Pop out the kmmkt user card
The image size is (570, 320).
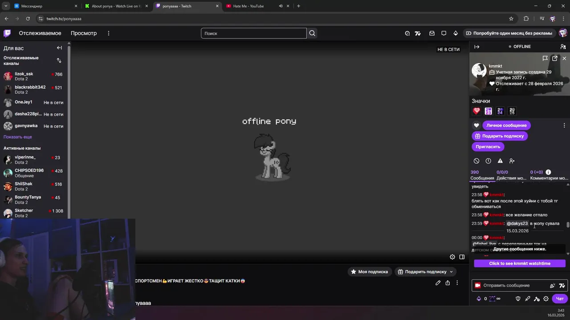coord(555,58)
